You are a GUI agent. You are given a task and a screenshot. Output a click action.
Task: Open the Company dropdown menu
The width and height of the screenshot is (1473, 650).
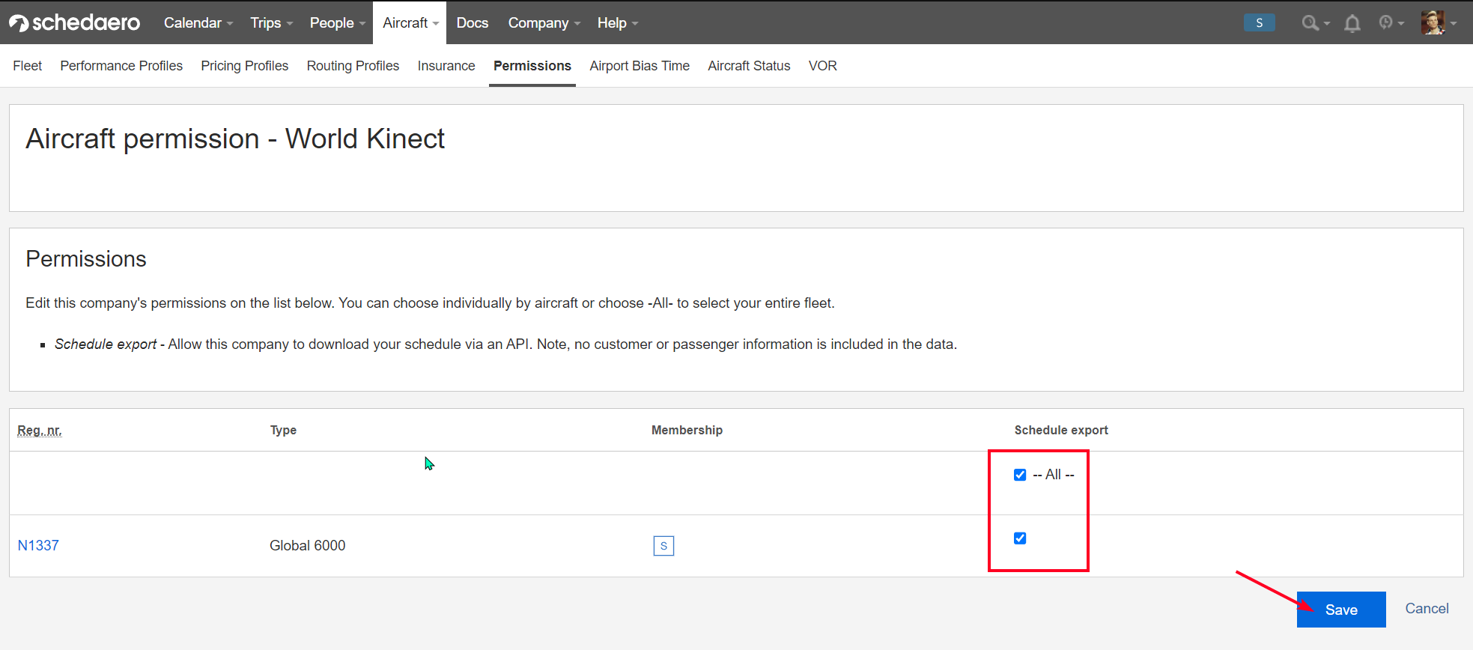[544, 22]
